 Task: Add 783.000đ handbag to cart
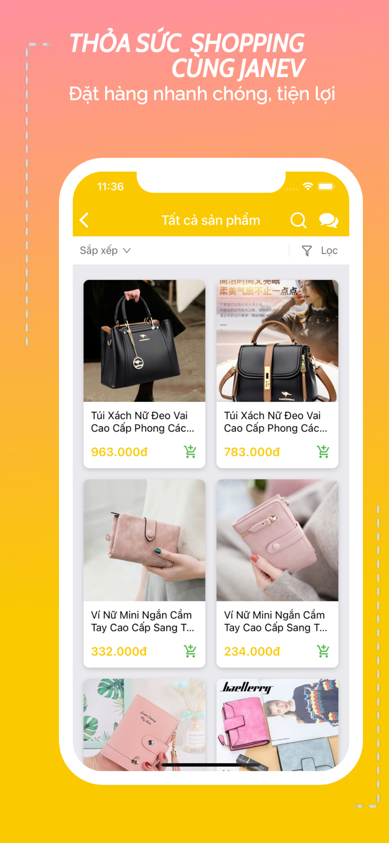click(x=323, y=451)
